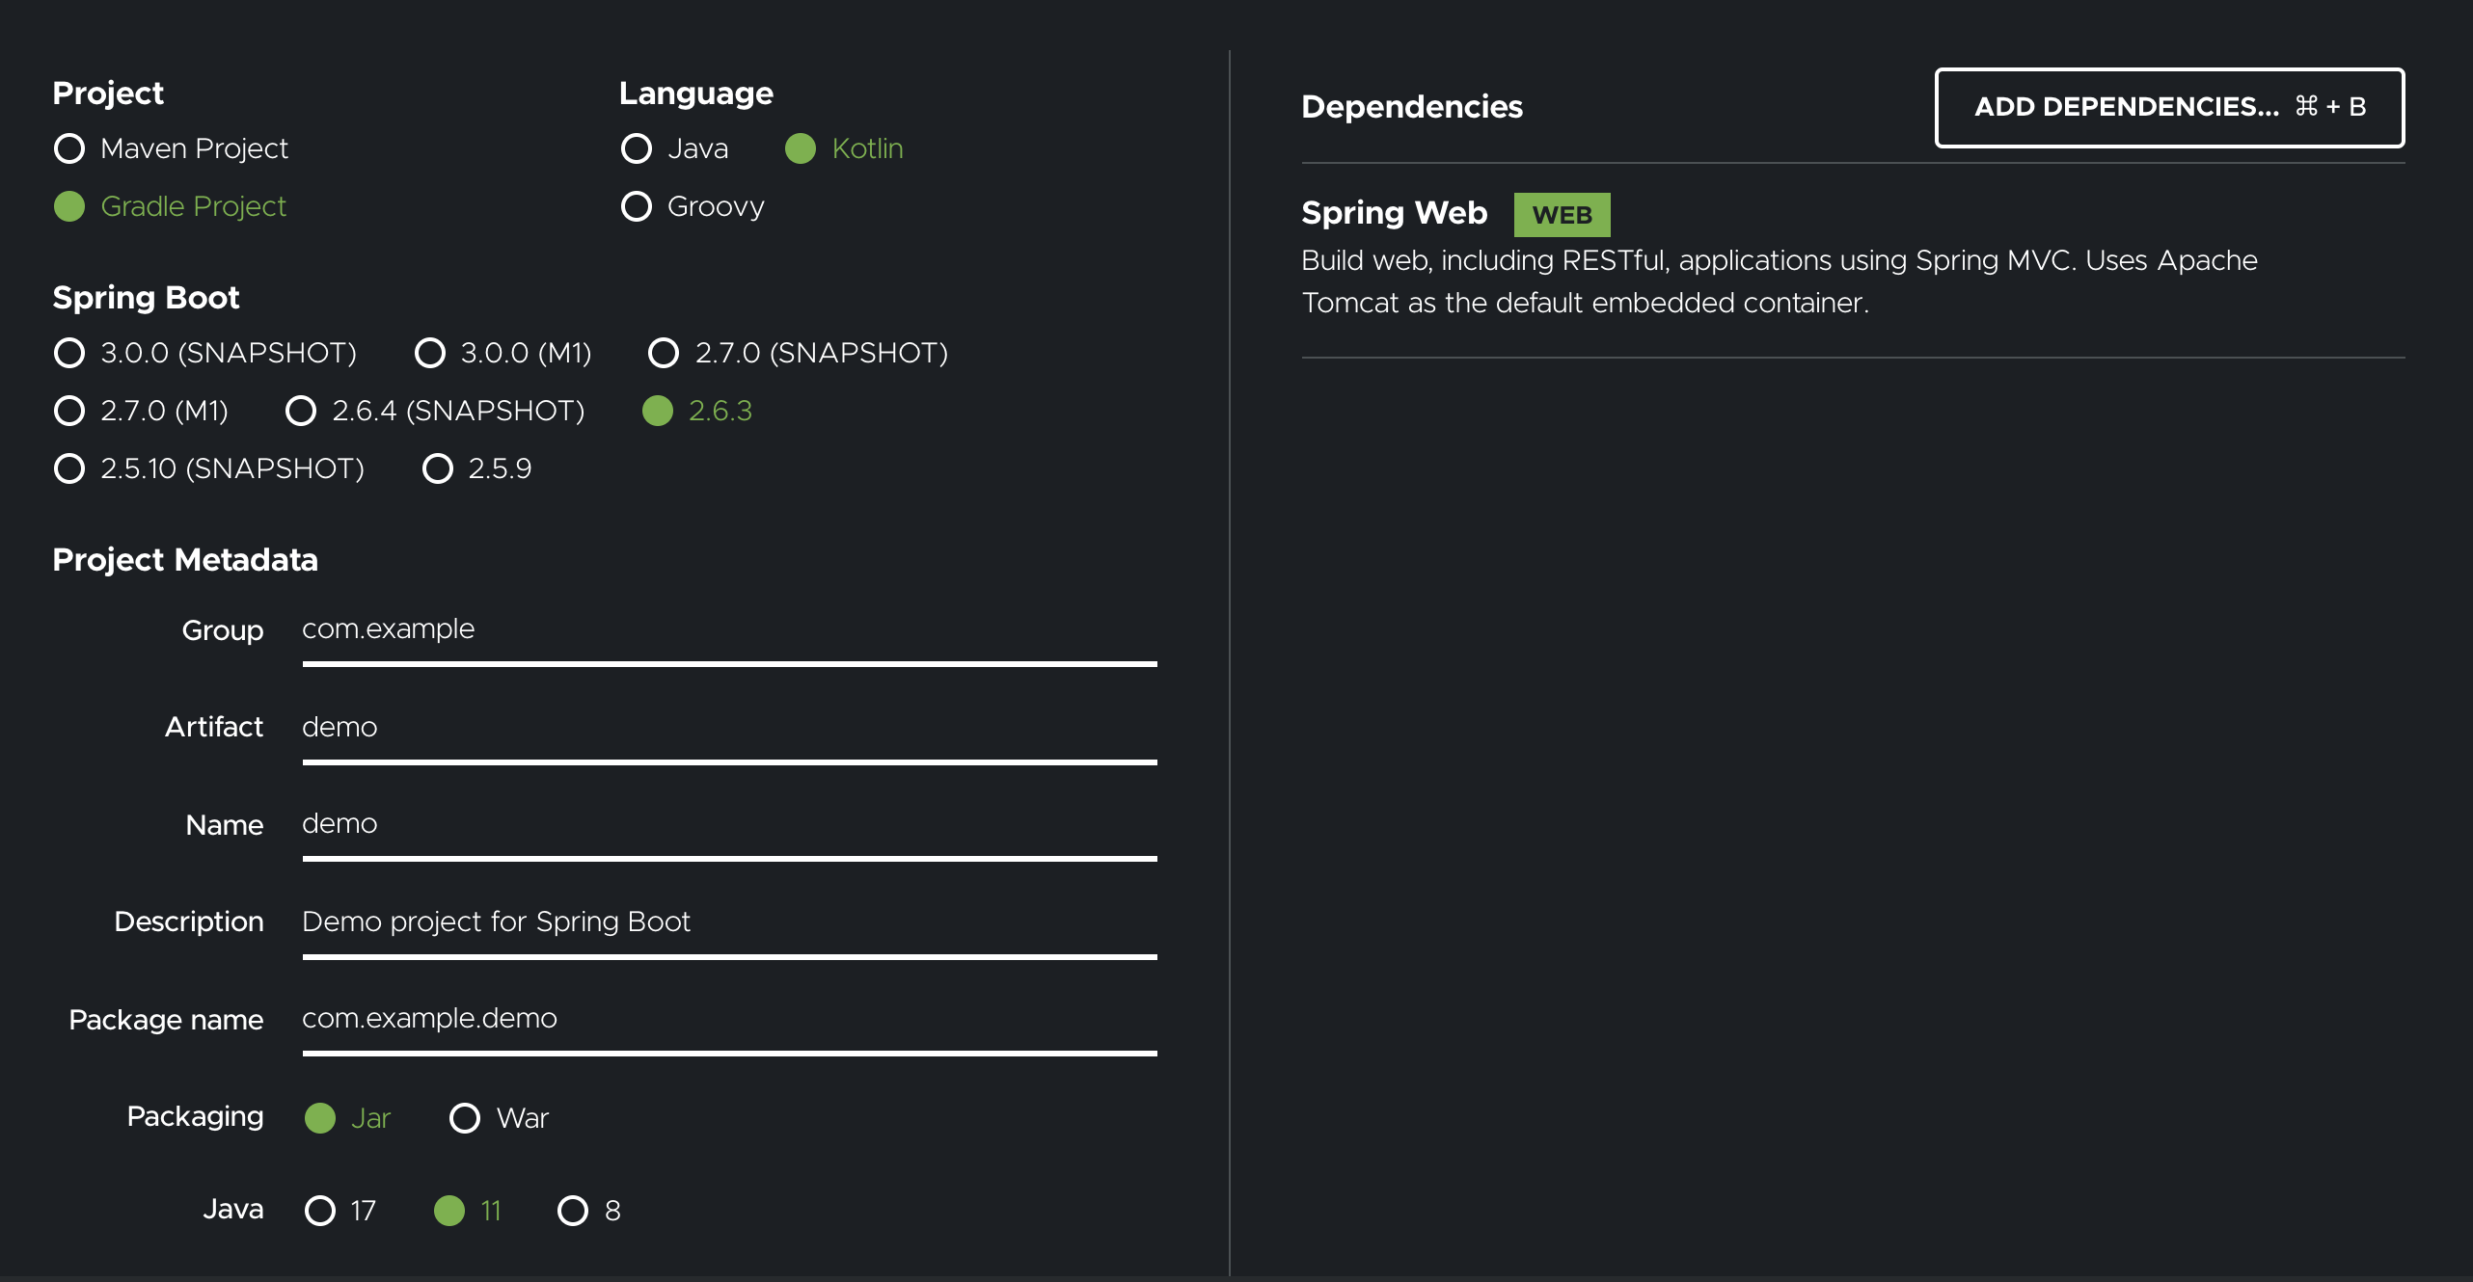Edit the Description text field
This screenshot has width=2473, height=1282.
729,922
